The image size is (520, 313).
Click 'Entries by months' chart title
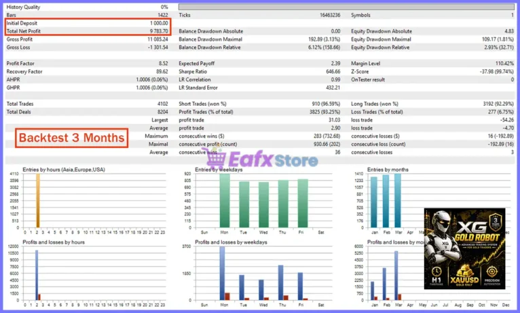(x=388, y=170)
